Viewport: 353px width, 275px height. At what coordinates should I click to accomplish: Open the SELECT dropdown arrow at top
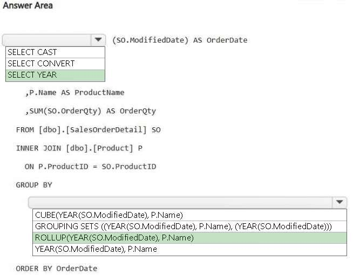pos(98,40)
